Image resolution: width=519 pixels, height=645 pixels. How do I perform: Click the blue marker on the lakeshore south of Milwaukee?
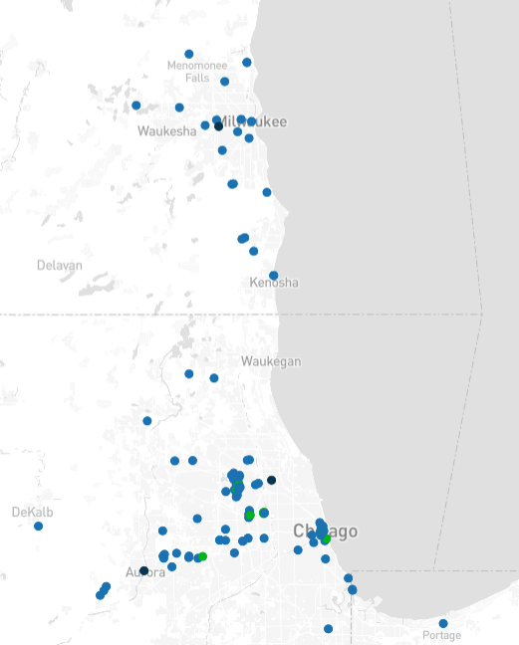click(x=267, y=192)
